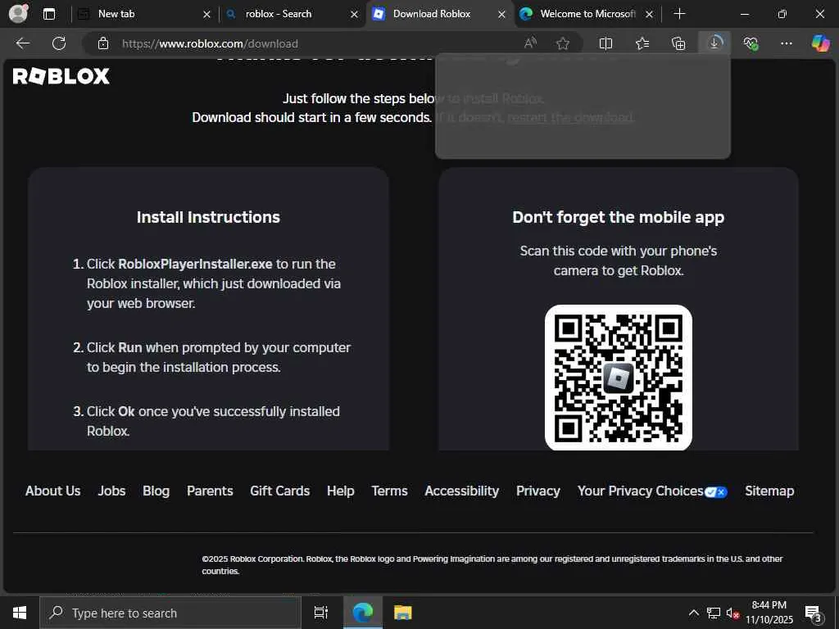This screenshot has width=839, height=629.
Task: Open the Gift Cards footer link
Action: tap(280, 491)
